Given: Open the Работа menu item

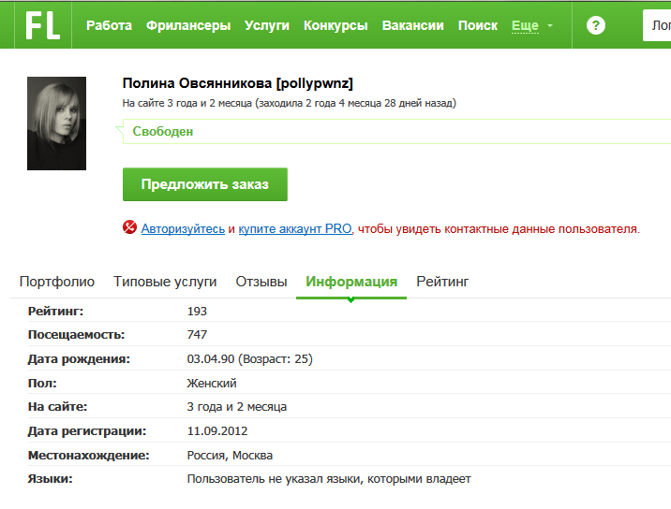Looking at the screenshot, I should click(x=109, y=25).
